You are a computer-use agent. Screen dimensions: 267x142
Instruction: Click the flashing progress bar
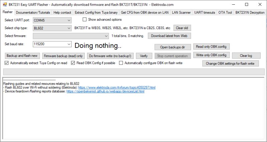click(134, 72)
